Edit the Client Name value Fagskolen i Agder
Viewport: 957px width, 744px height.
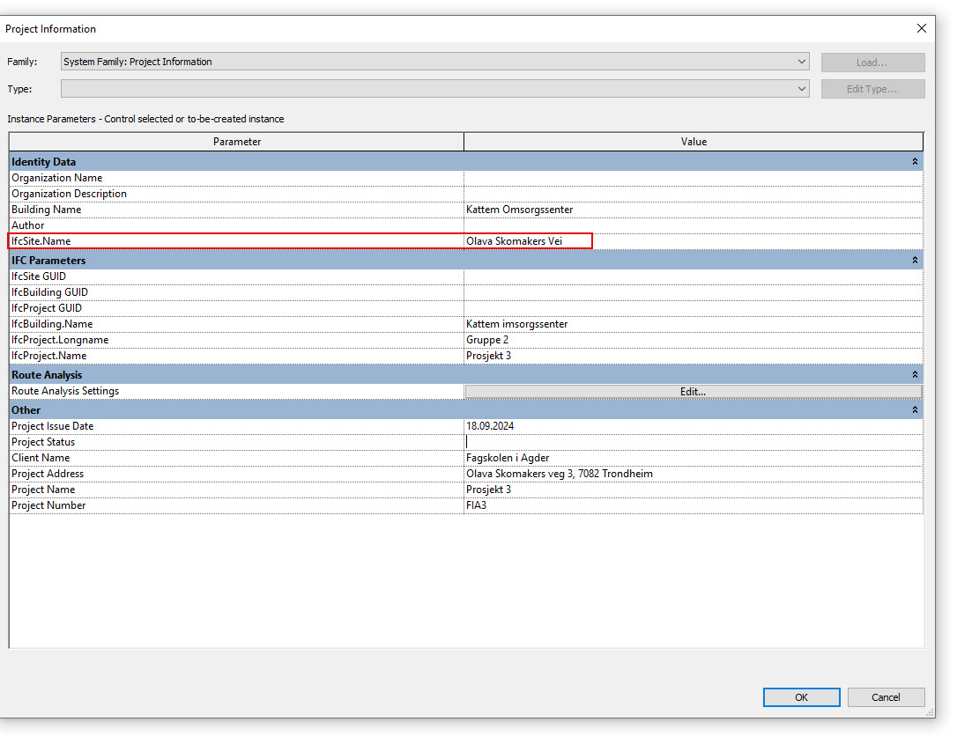694,458
